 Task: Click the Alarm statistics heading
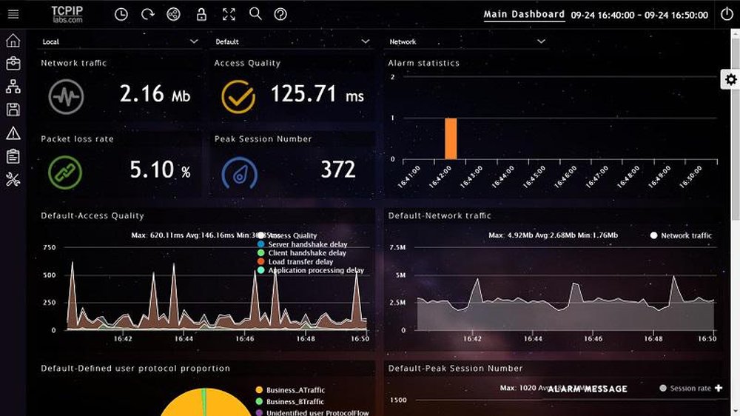click(423, 63)
